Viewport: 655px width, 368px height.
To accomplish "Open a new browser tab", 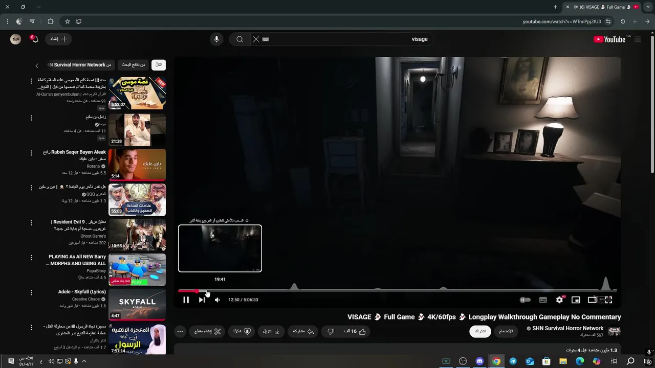I will [555, 7].
